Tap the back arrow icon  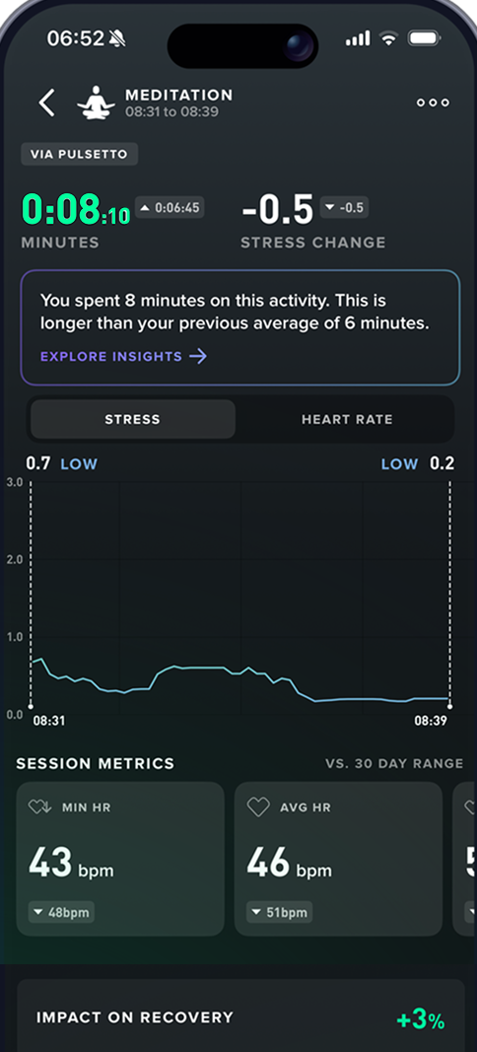coord(46,103)
